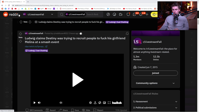Report the post
The width and height of the screenshot is (199, 112).
[x=98, y=110]
